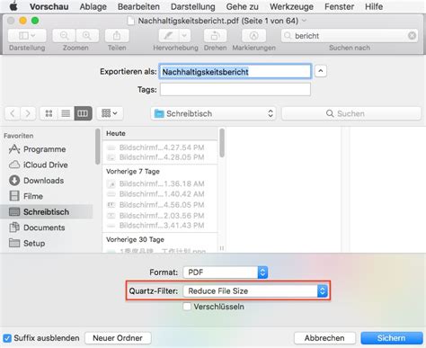426x348 pixels.
Task: Open the Gehe zu menu
Action: (242, 6)
